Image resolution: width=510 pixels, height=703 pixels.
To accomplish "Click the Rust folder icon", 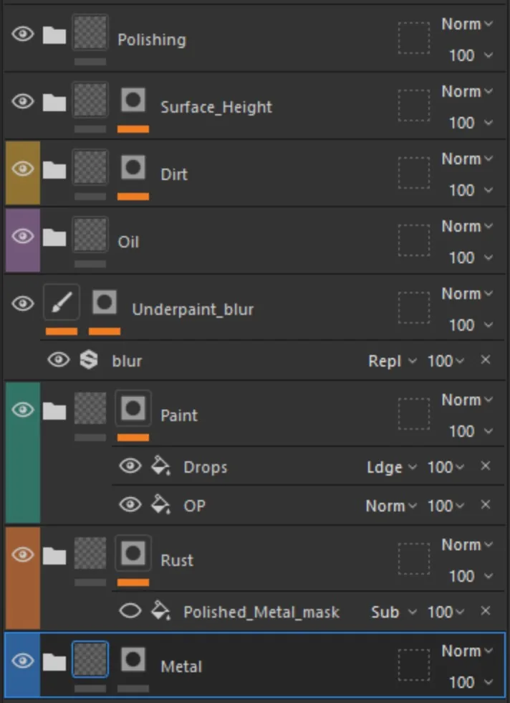I will [54, 555].
